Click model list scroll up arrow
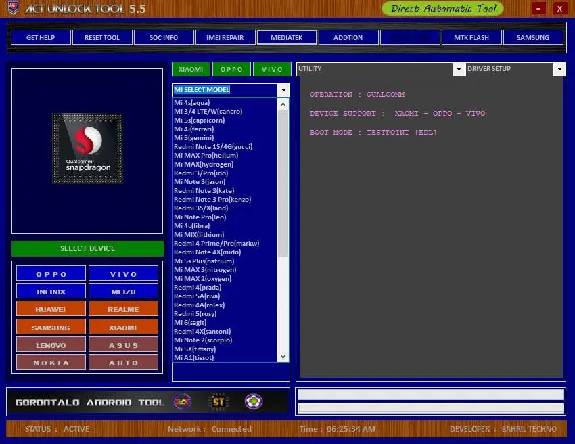This screenshot has width=575, height=444. pos(283,105)
